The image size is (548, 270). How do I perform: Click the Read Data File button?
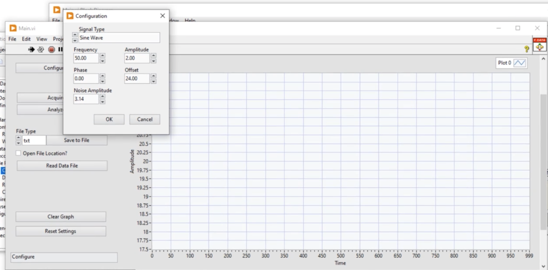point(62,166)
